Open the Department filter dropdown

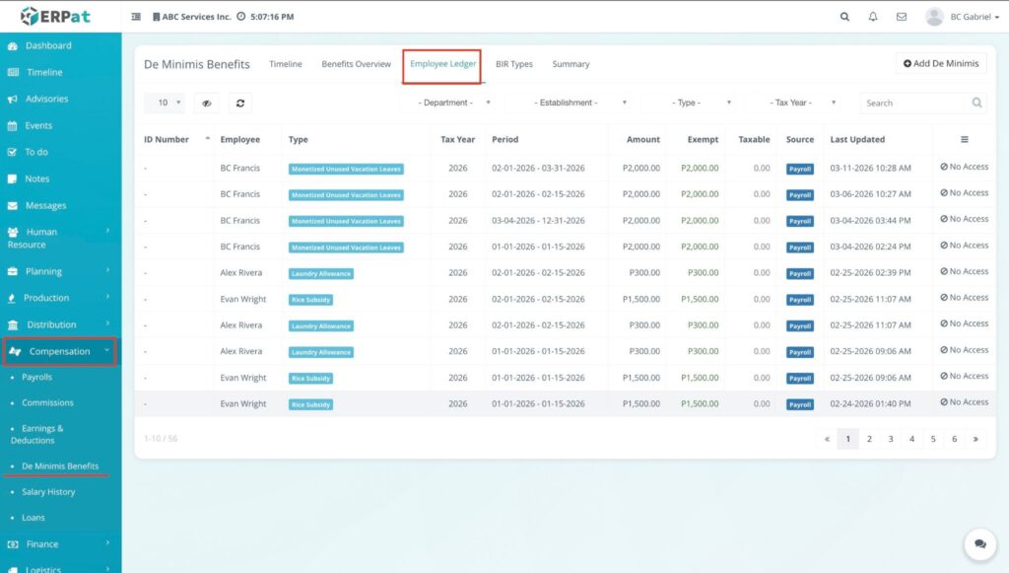point(453,103)
